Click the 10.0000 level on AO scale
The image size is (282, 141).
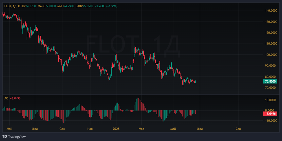click(271, 100)
